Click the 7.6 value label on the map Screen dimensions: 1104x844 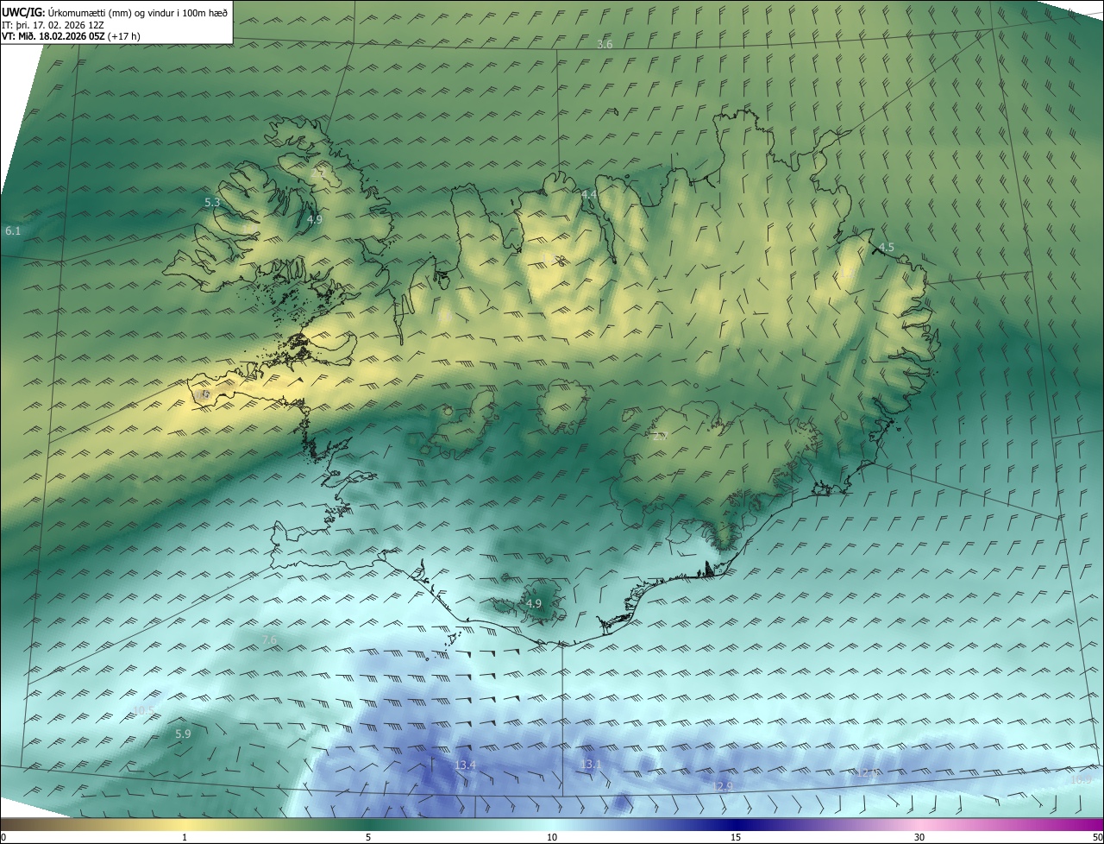pyautogui.click(x=269, y=639)
